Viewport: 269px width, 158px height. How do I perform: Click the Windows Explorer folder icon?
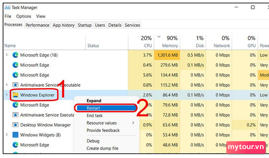pyautogui.click(x=15, y=95)
